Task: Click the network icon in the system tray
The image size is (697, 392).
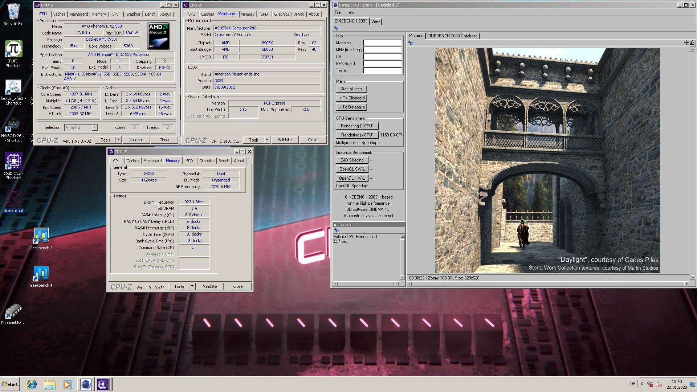Action: click(650, 385)
